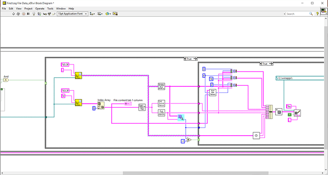Screen dimensions: 328x175
Task: Open the Align Objects dropdown
Action: (92, 14)
